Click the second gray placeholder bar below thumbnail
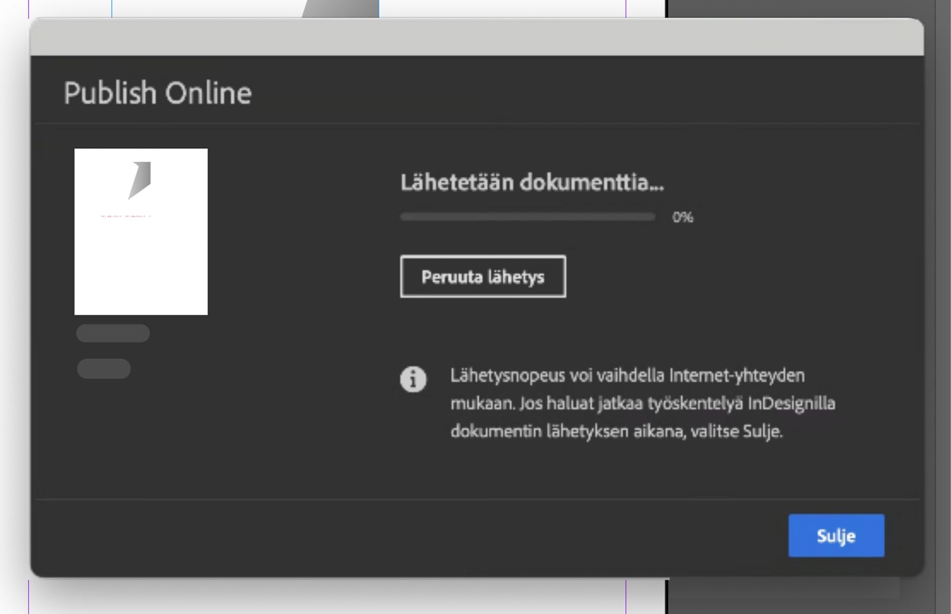Viewport: 951px width, 614px height. [x=103, y=368]
